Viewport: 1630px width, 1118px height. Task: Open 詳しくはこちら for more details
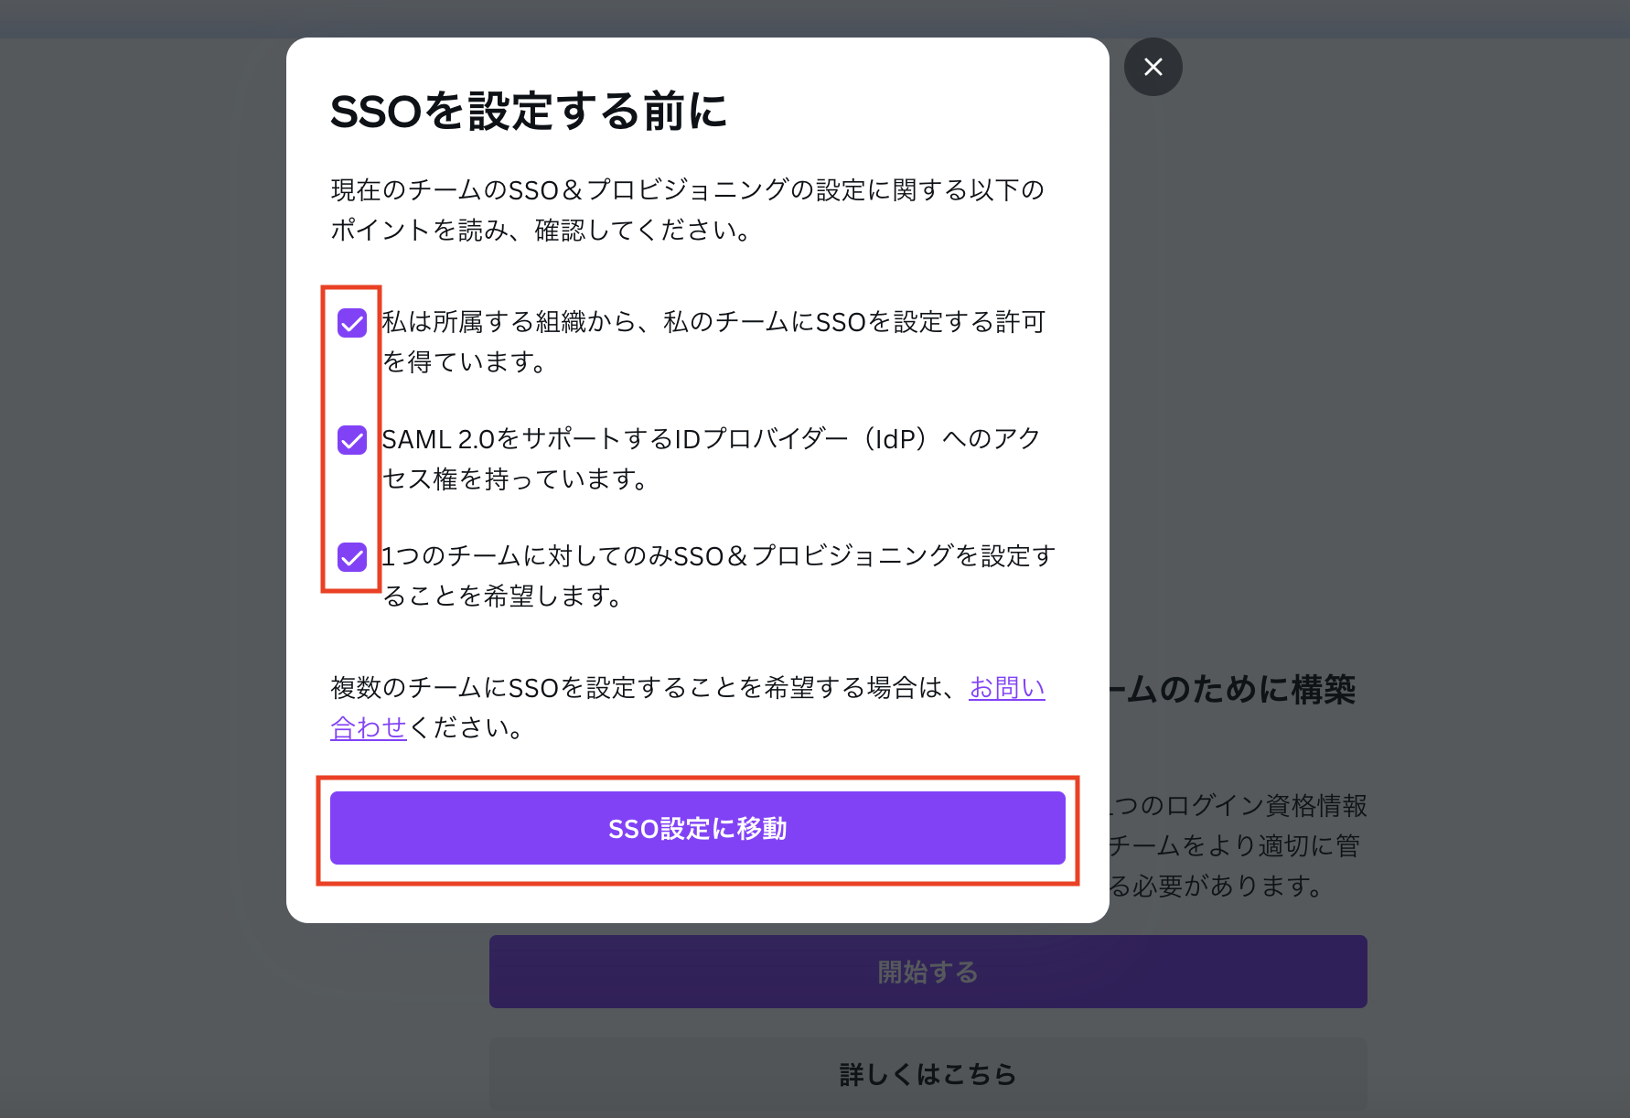927,1074
